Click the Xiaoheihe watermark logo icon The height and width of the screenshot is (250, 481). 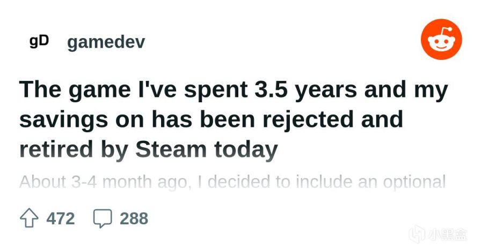pyautogui.click(x=417, y=234)
